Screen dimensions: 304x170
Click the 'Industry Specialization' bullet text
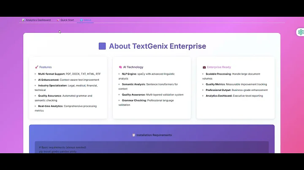66,88
